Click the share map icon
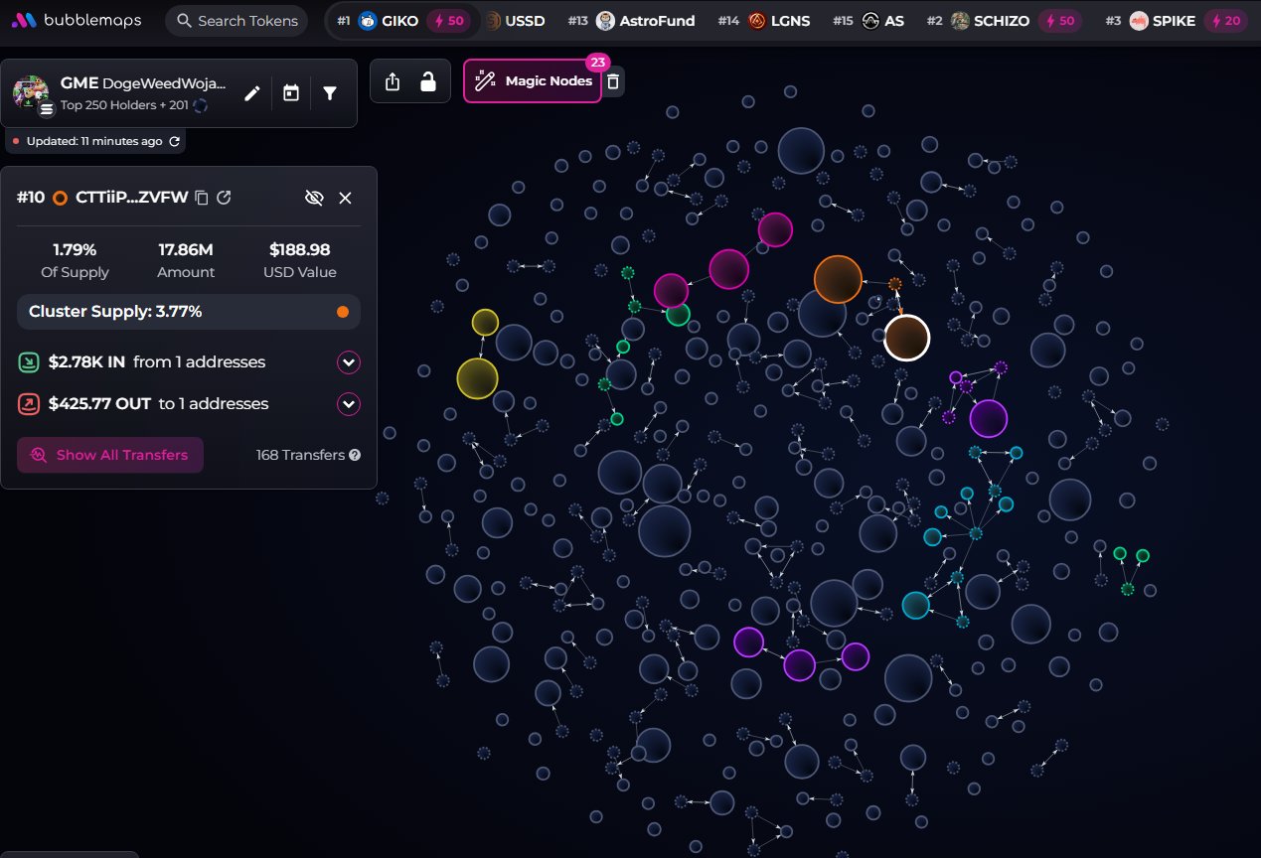 click(x=393, y=81)
